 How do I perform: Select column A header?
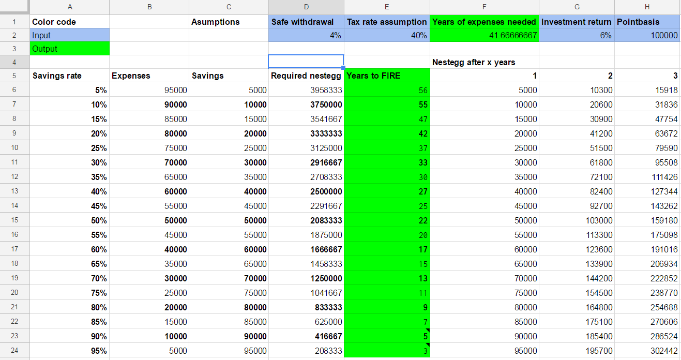tap(69, 7)
